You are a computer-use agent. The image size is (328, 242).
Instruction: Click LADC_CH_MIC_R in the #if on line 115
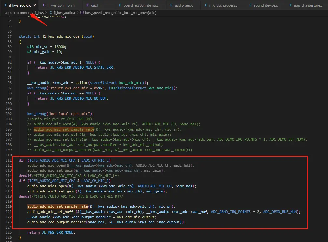tap(95, 181)
